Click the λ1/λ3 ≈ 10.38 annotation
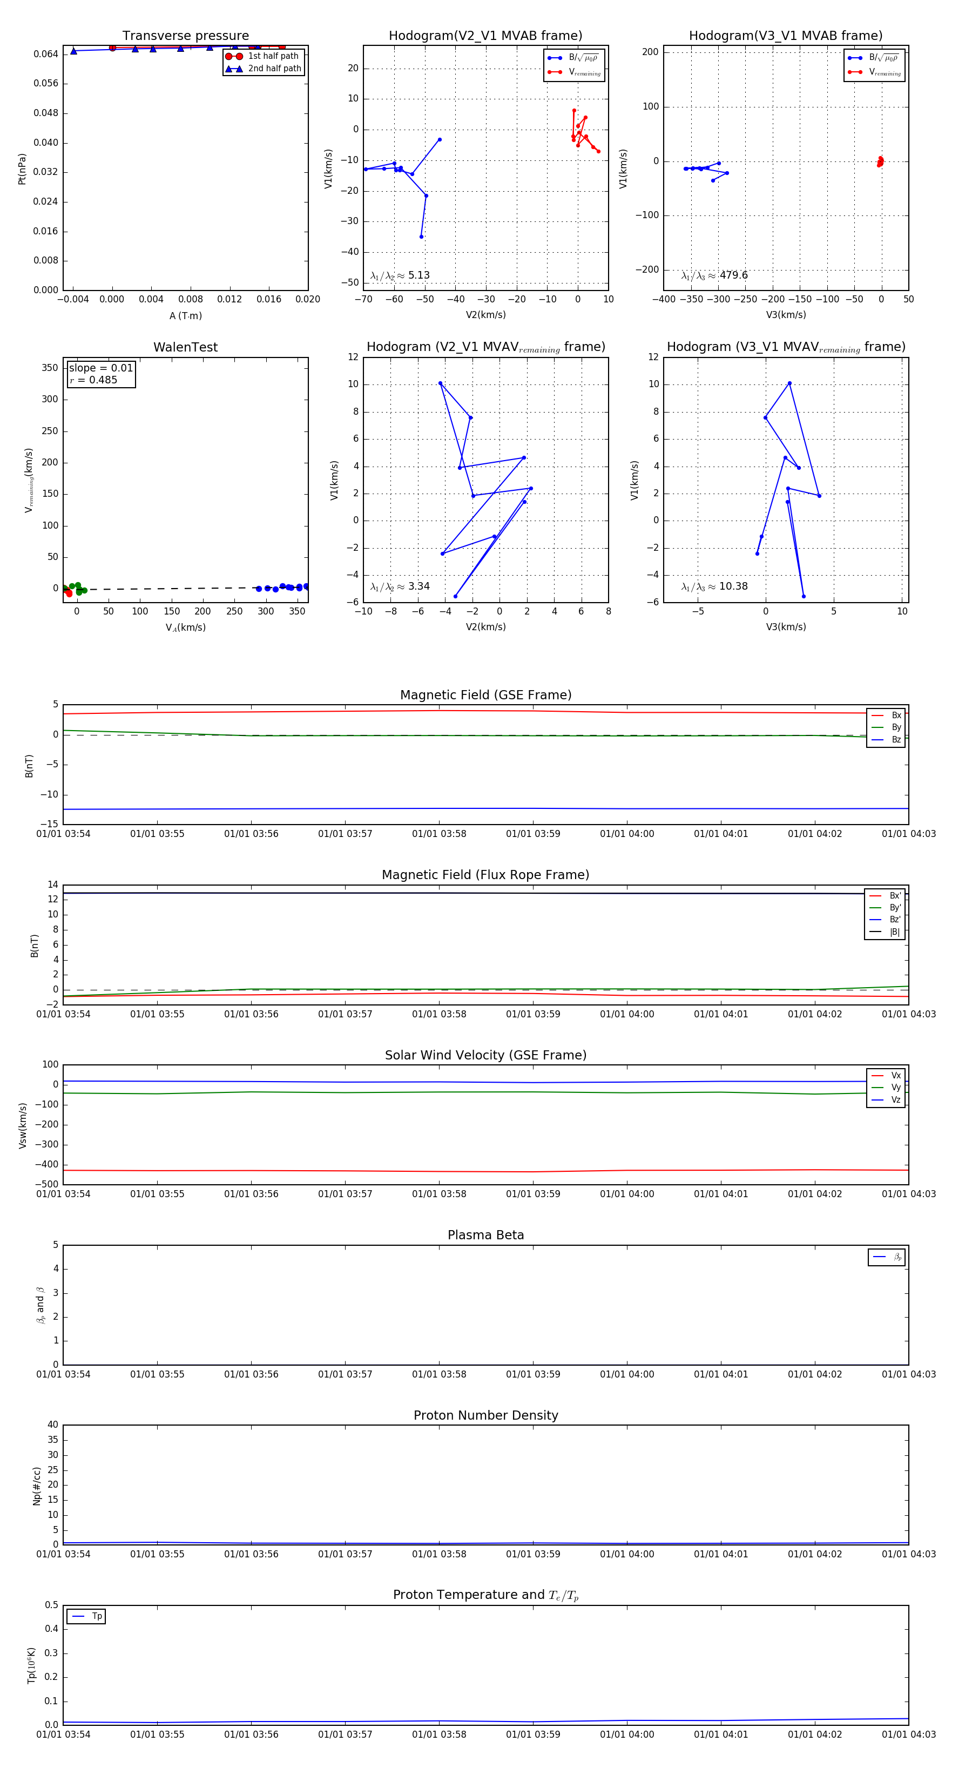 pyautogui.click(x=714, y=586)
